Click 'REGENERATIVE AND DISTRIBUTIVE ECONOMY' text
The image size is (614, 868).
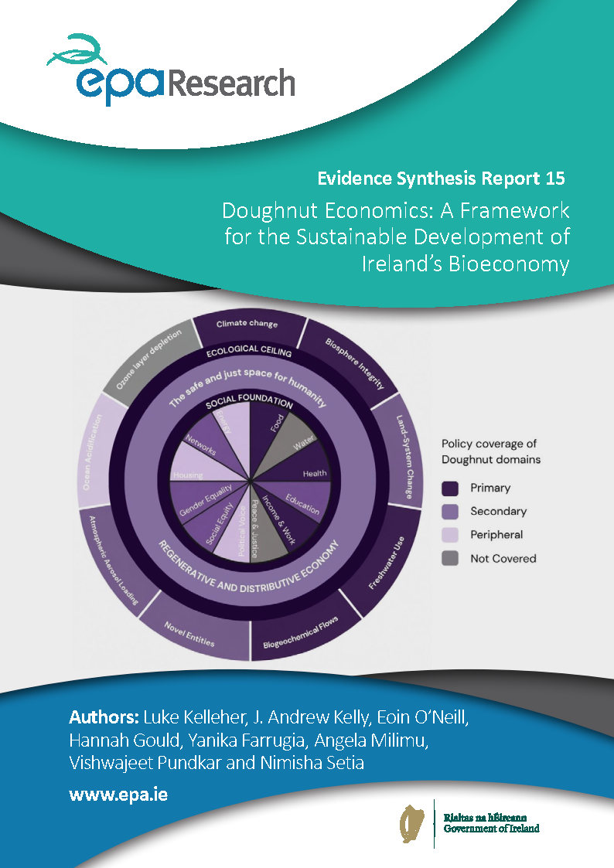point(248,568)
